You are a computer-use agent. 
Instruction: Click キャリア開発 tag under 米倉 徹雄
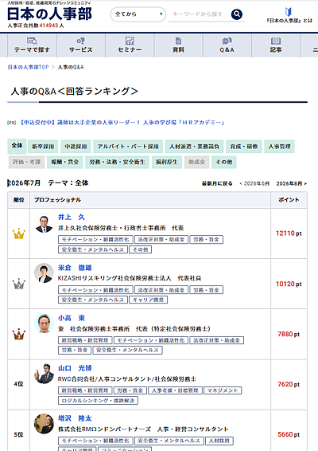(x=149, y=300)
